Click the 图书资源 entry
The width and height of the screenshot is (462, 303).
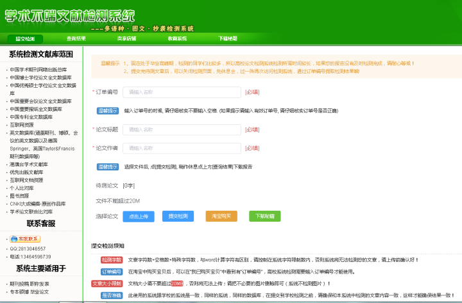19,196
